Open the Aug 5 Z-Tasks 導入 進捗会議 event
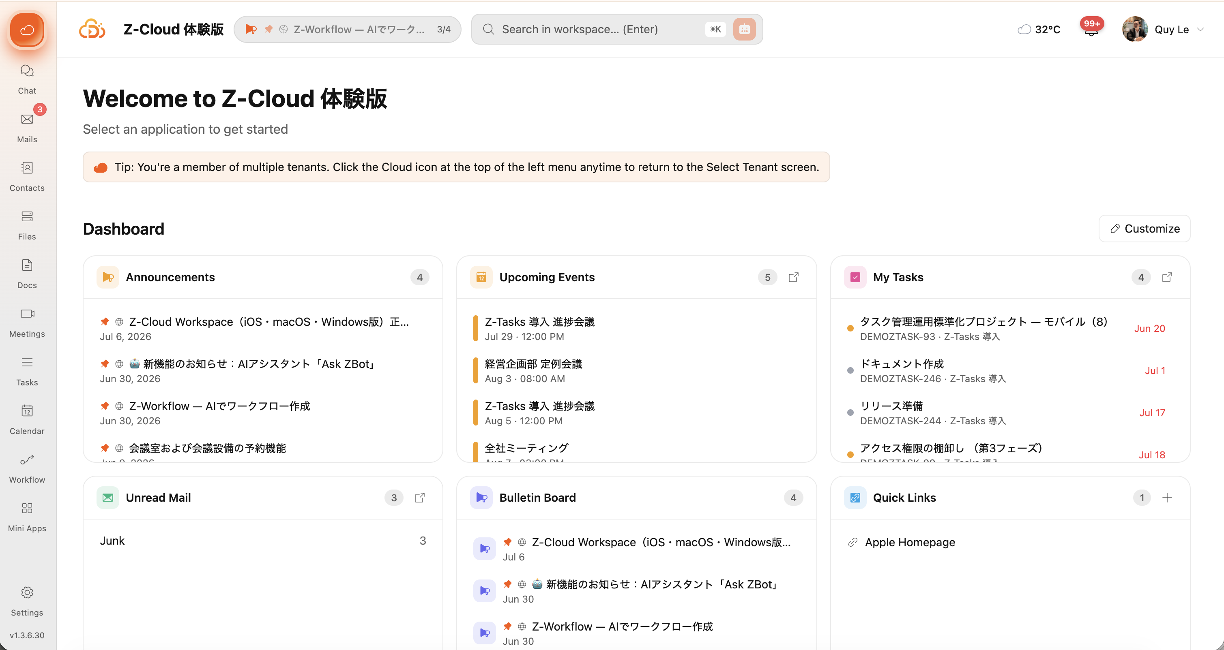Image resolution: width=1224 pixels, height=650 pixels. pos(636,413)
